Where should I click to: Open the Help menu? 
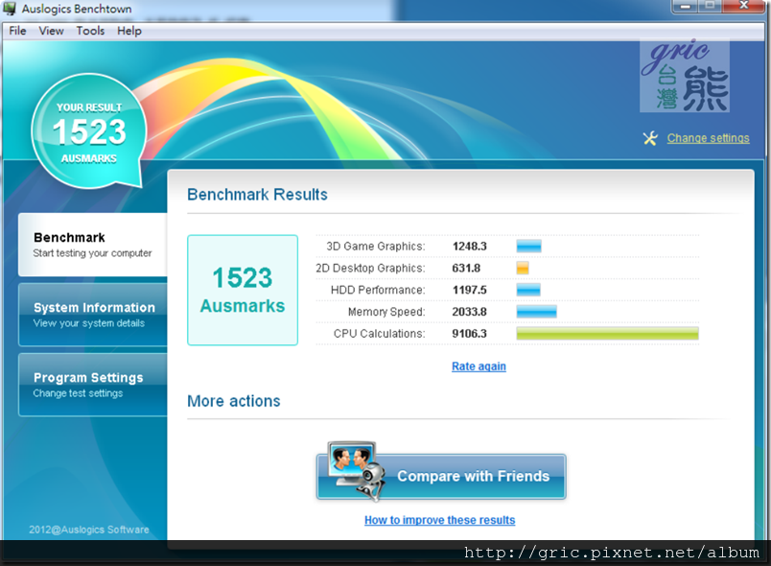[x=129, y=31]
